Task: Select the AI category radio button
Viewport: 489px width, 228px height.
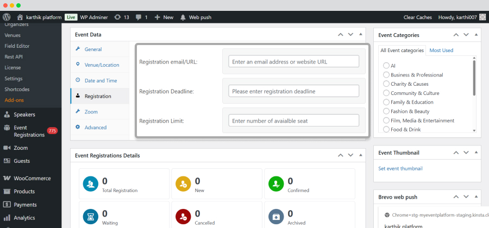Action: [386, 66]
